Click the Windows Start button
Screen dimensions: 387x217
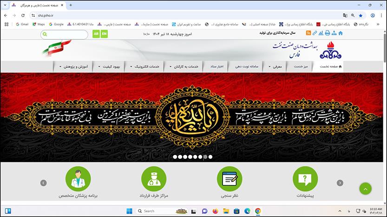point(129,211)
